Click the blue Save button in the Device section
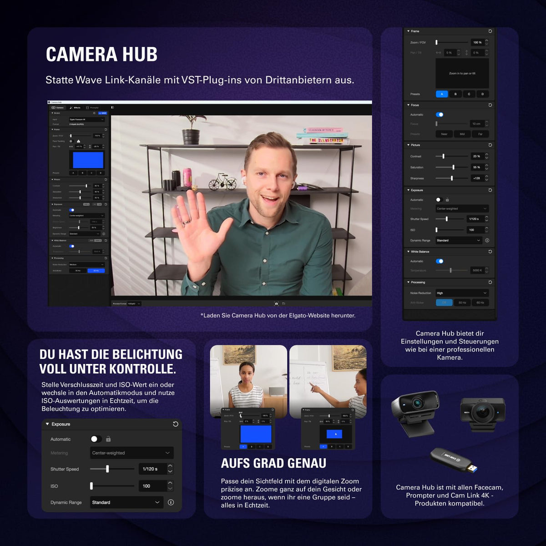Viewport: 546px width, 546px height. point(102,113)
